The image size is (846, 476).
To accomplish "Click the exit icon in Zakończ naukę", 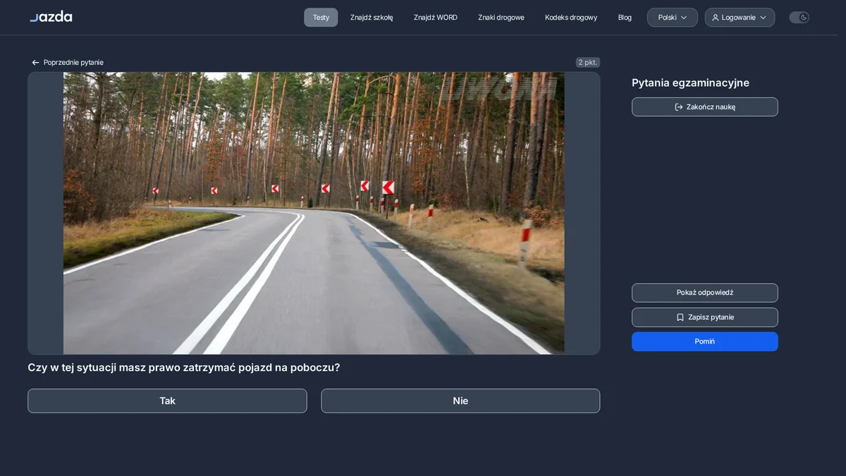I will (679, 107).
